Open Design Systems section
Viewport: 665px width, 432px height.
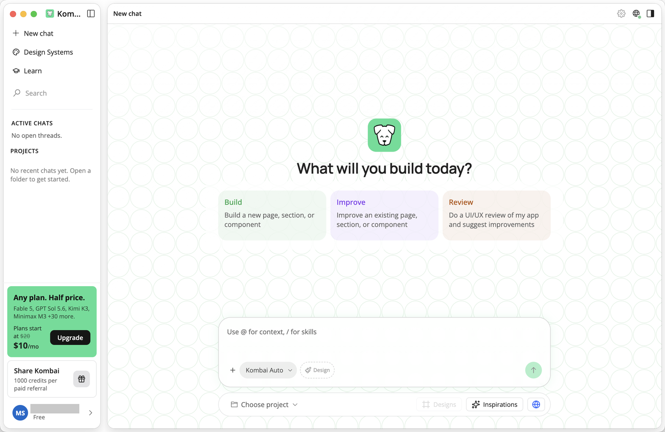43,52
